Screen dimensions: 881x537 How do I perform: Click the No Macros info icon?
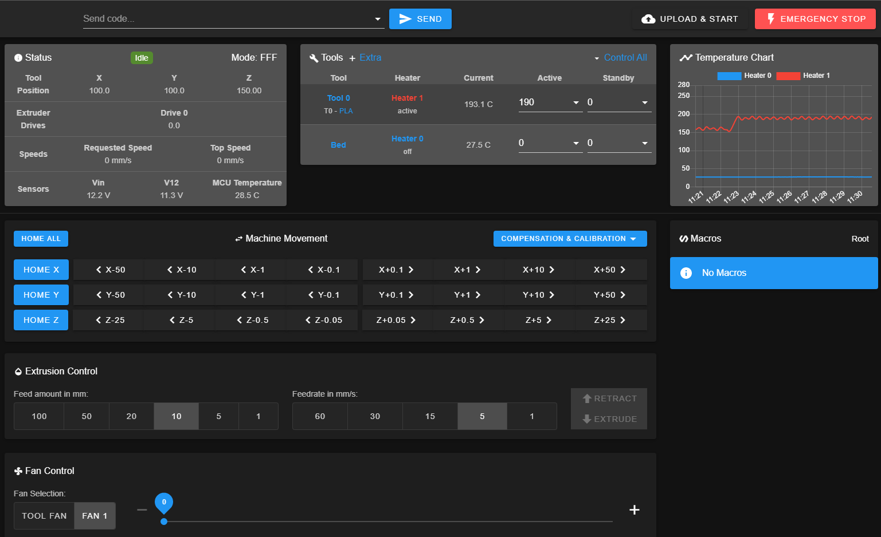[x=686, y=273]
